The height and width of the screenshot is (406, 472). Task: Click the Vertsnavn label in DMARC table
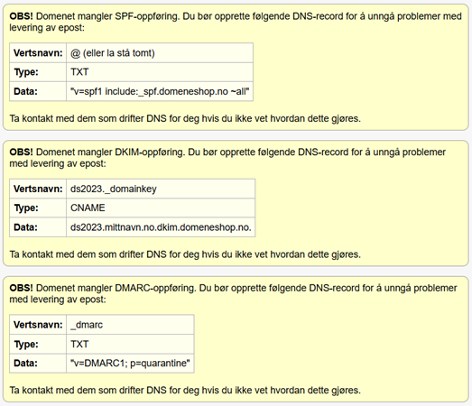[x=38, y=325]
